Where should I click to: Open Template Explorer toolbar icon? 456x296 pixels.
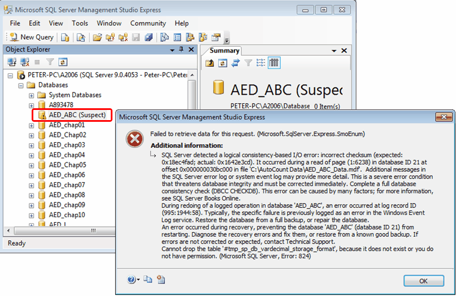(203, 37)
